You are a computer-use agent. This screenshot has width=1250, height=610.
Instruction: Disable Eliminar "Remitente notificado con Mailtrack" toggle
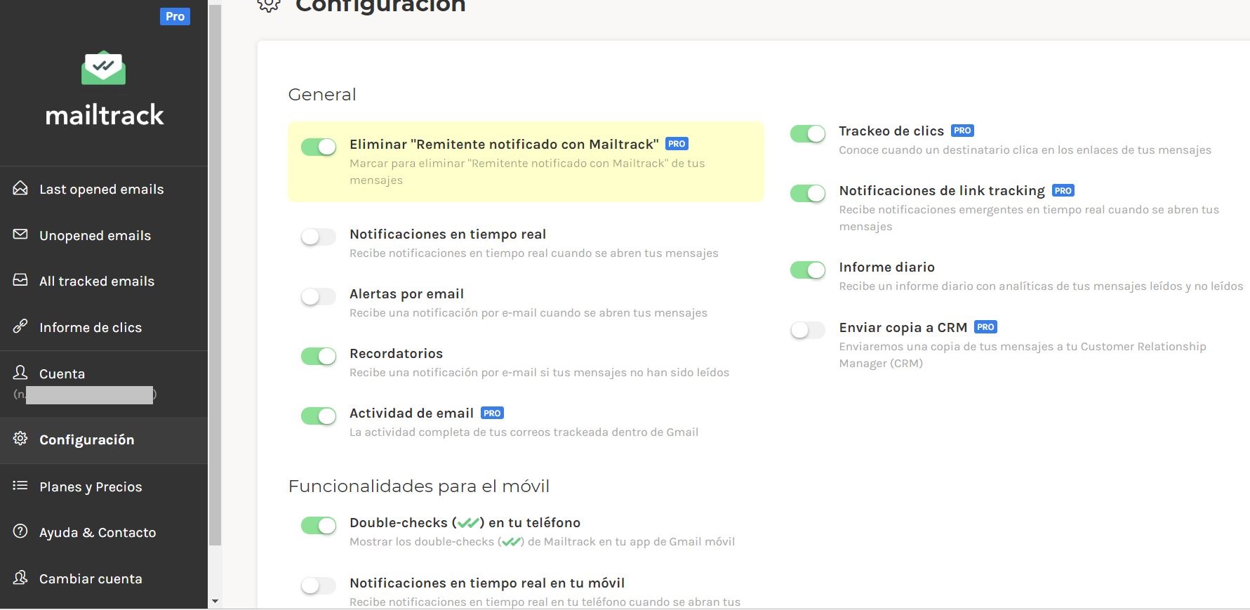point(319,146)
